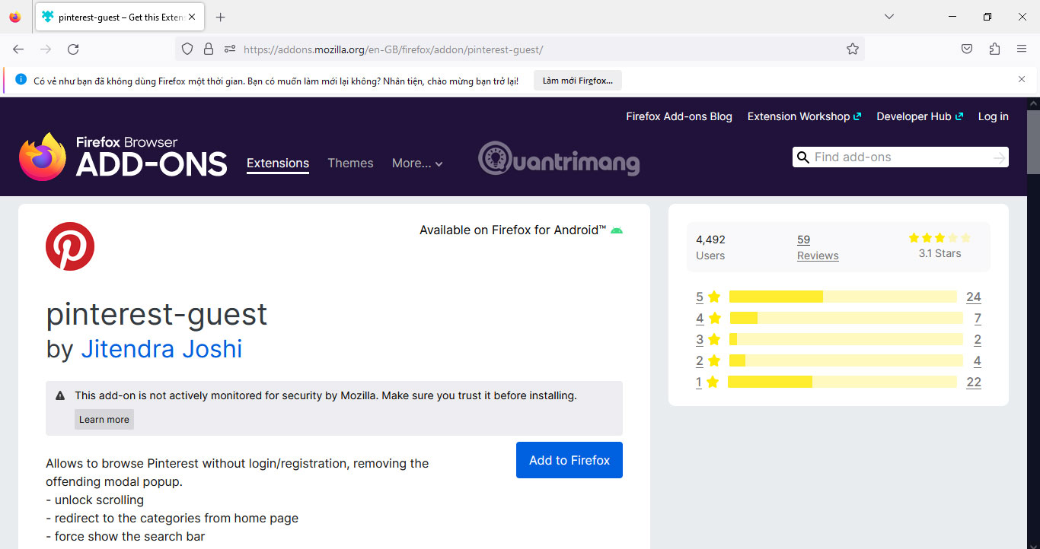The image size is (1040, 549).
Task: Click the 3-star rating bar
Action: pyautogui.click(x=847, y=339)
